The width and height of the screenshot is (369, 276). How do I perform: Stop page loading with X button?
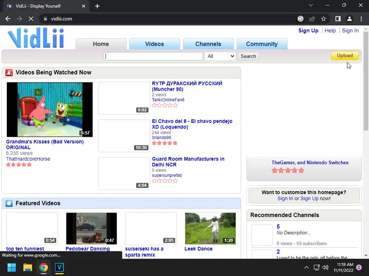pyautogui.click(x=31, y=19)
